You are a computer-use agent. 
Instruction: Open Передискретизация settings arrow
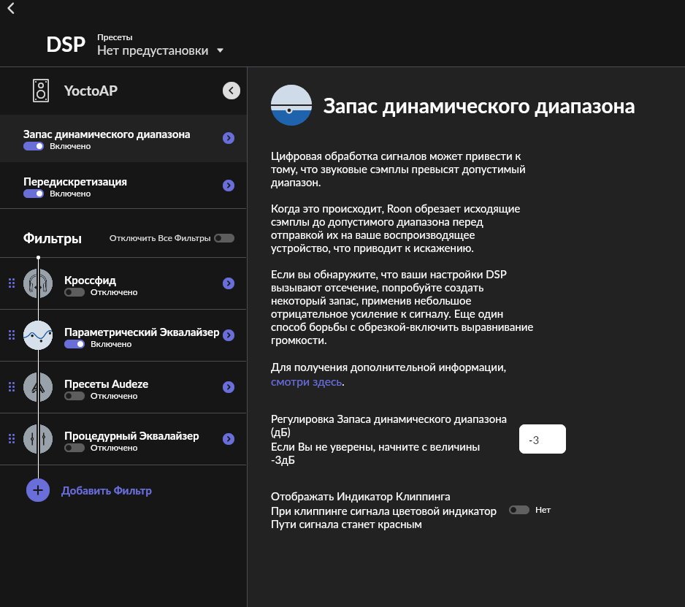tap(229, 186)
